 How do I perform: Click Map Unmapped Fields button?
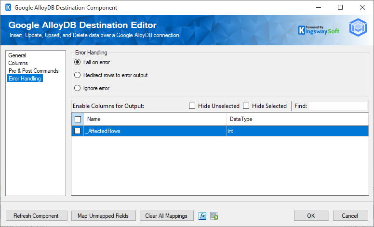pyautogui.click(x=104, y=216)
